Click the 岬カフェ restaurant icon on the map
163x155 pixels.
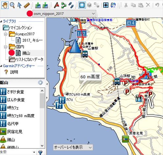(62, 100)
